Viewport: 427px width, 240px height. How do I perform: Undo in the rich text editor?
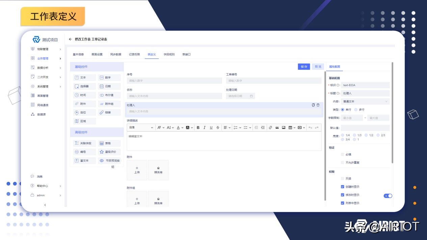pos(310,127)
